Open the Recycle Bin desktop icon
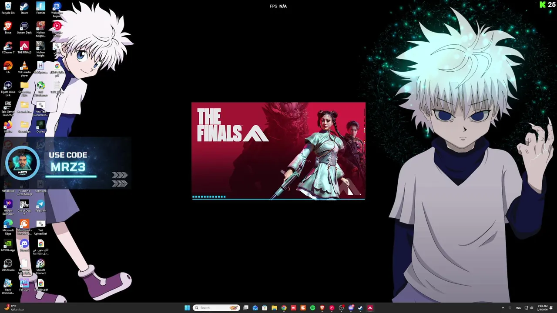This screenshot has height=313, width=557. (8, 8)
